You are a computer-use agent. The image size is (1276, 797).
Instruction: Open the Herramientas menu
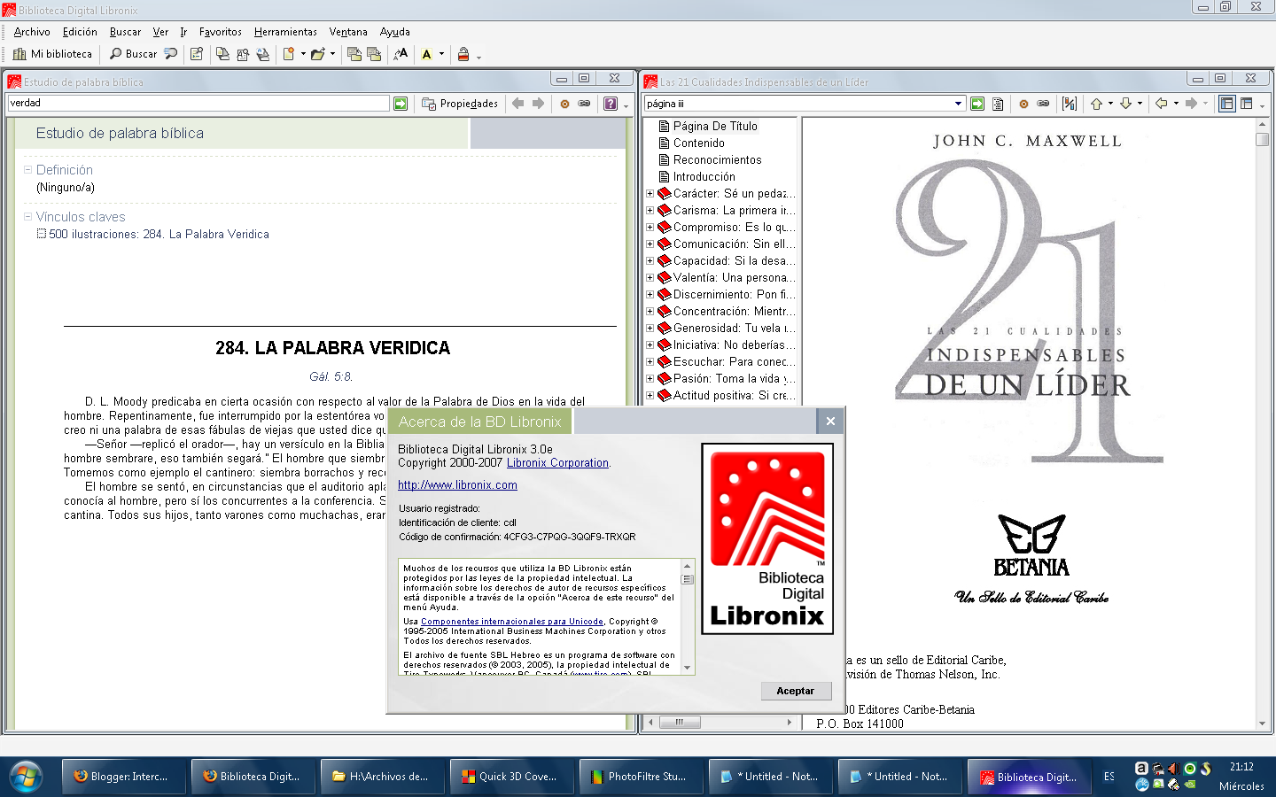[285, 31]
